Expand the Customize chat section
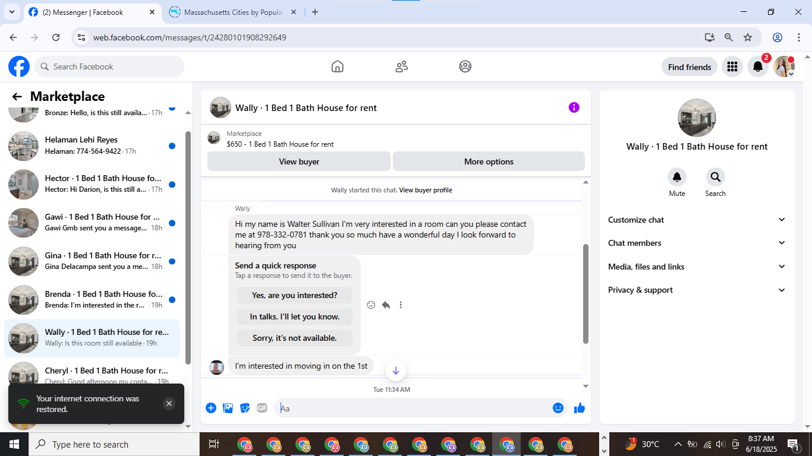812x456 pixels. (697, 220)
